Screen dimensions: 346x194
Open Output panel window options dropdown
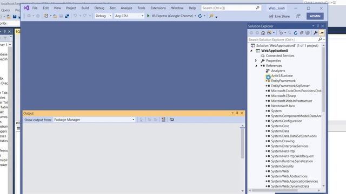232,113
